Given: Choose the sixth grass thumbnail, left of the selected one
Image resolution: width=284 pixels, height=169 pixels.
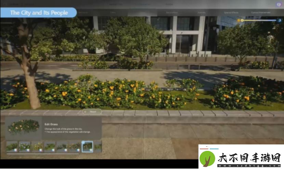Looking at the screenshot, I should 75,146.
